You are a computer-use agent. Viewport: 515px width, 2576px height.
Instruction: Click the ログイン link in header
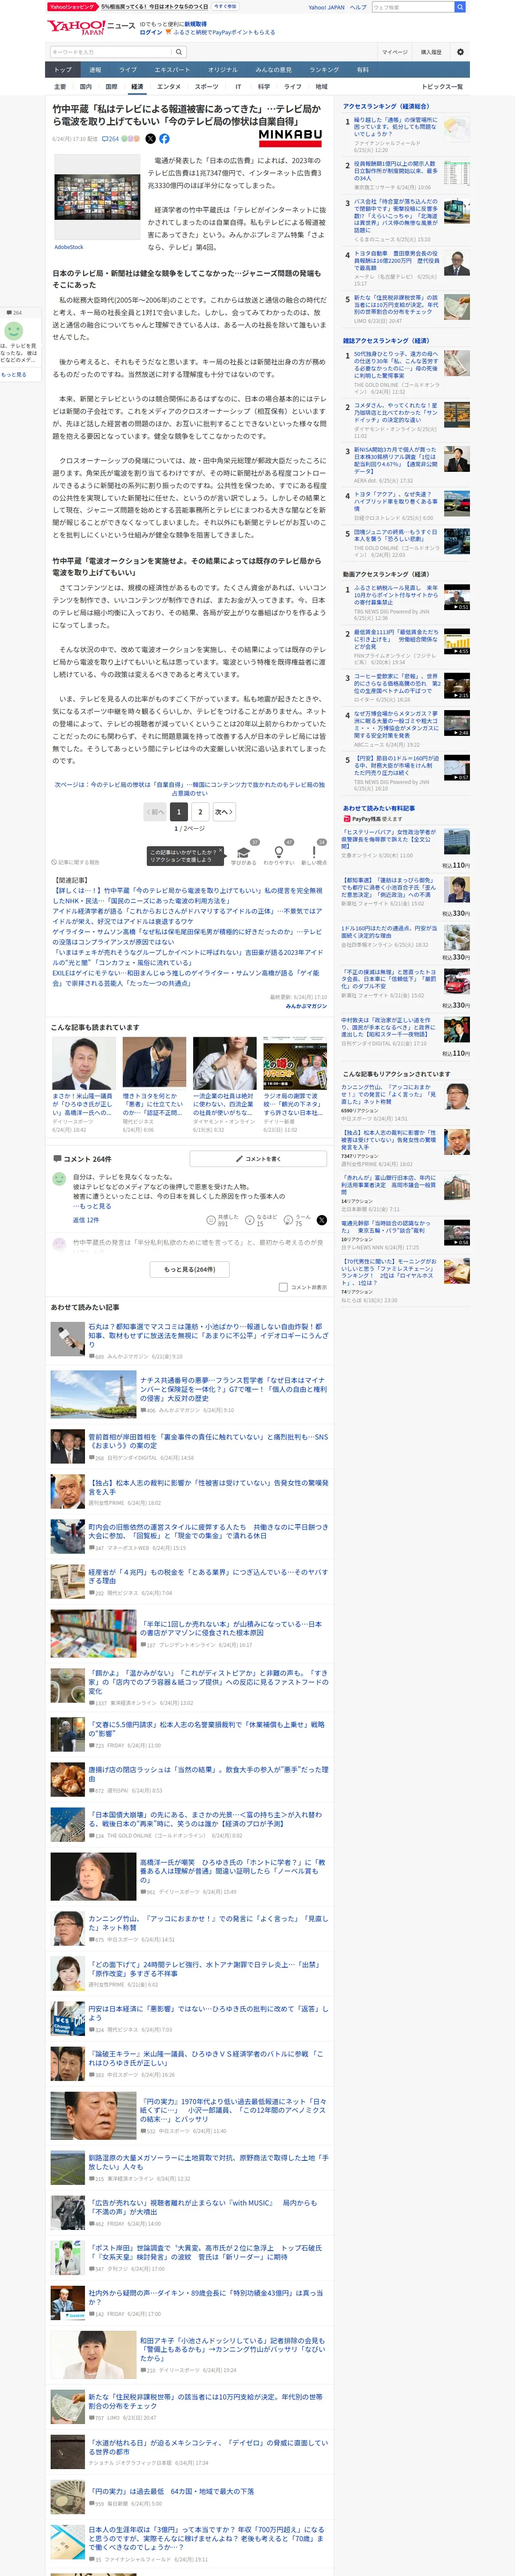150,32
